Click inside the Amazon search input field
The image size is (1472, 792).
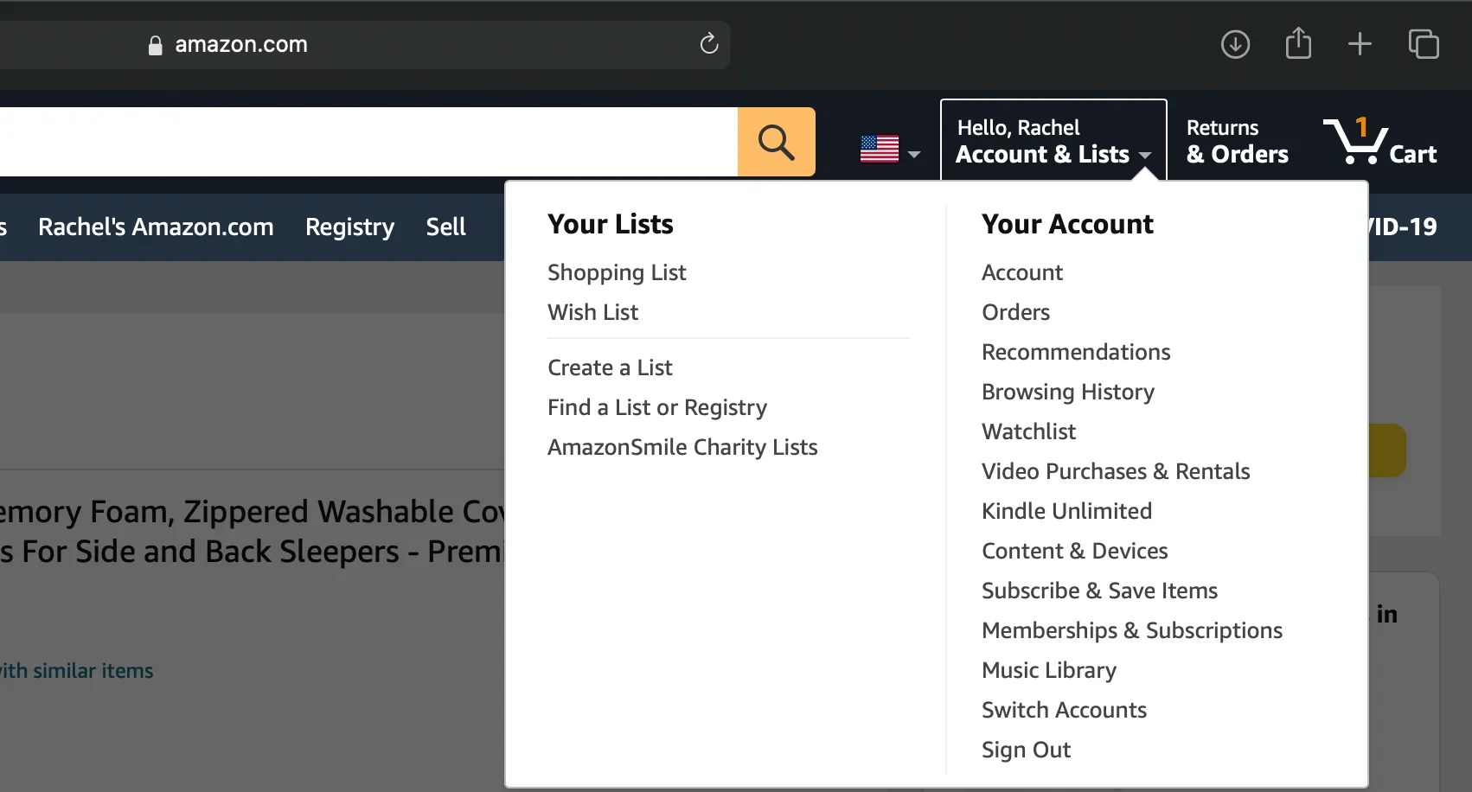coord(368,142)
